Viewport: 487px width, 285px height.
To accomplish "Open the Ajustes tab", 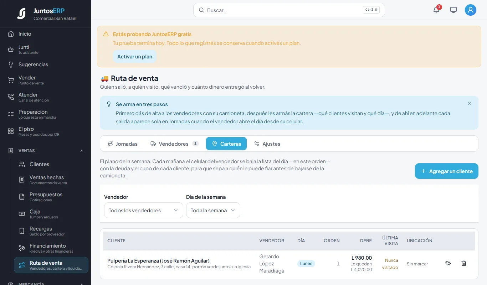I will (267, 144).
